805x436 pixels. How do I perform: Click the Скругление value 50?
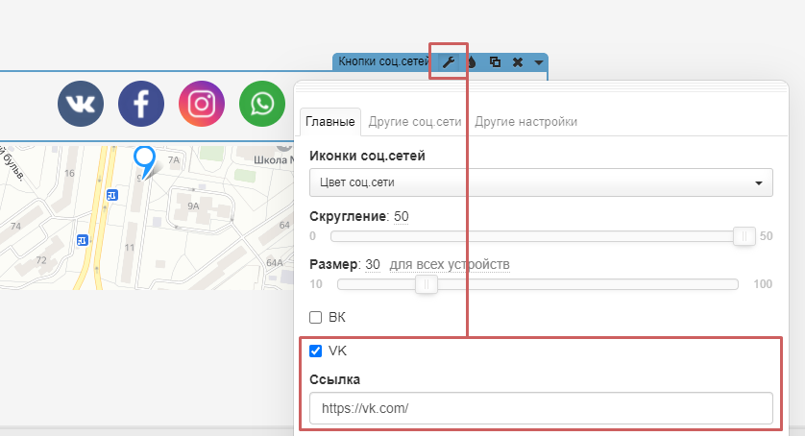(402, 217)
